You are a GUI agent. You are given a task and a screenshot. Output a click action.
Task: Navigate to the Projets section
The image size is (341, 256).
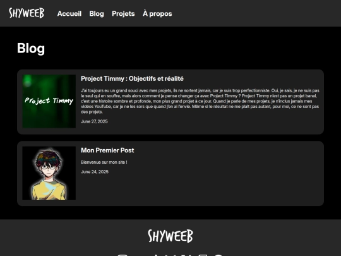[123, 13]
